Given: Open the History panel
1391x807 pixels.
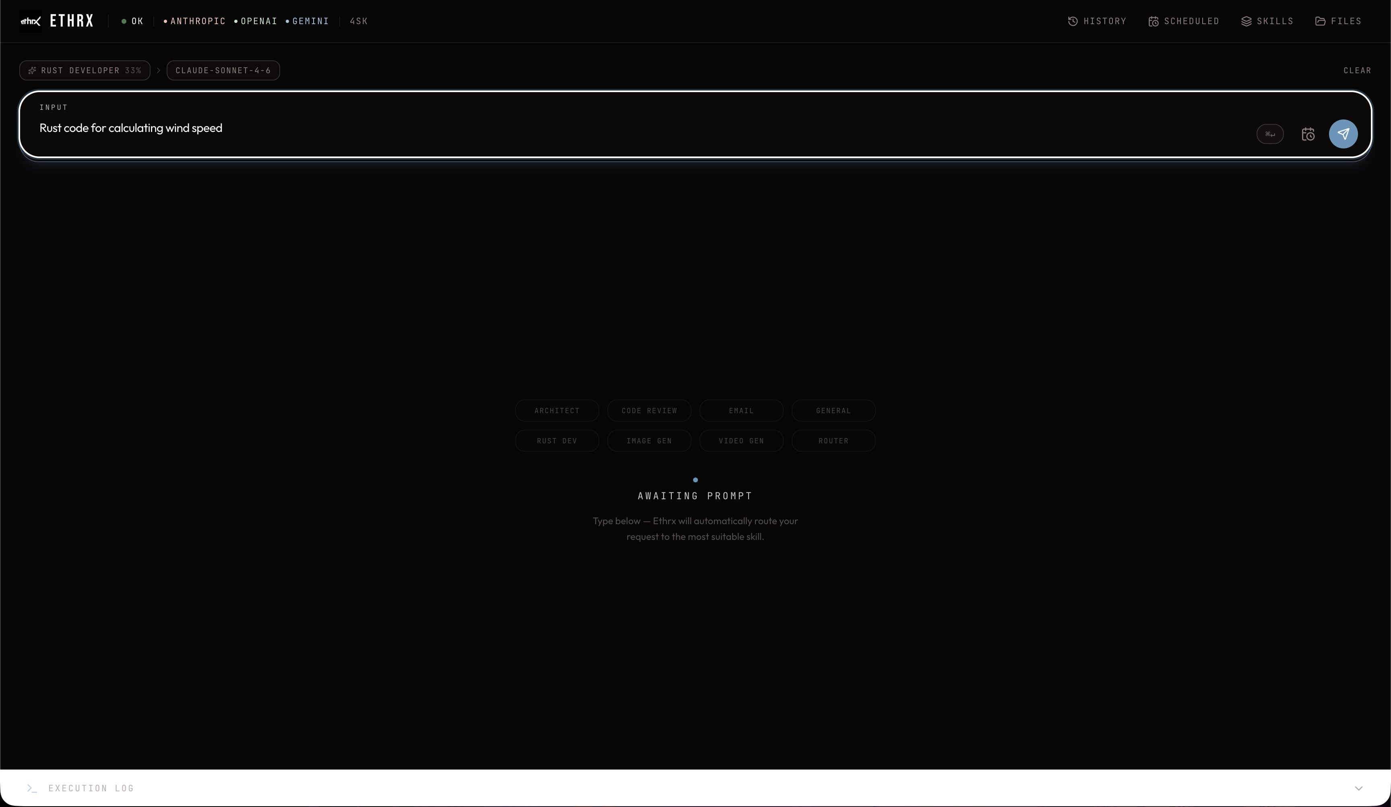Looking at the screenshot, I should (1097, 21).
